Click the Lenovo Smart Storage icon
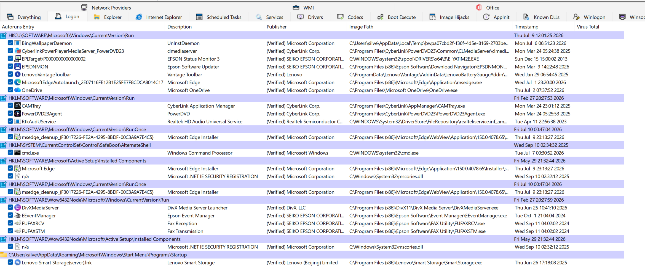Viewport: 645px width, 279px height. click(18, 262)
